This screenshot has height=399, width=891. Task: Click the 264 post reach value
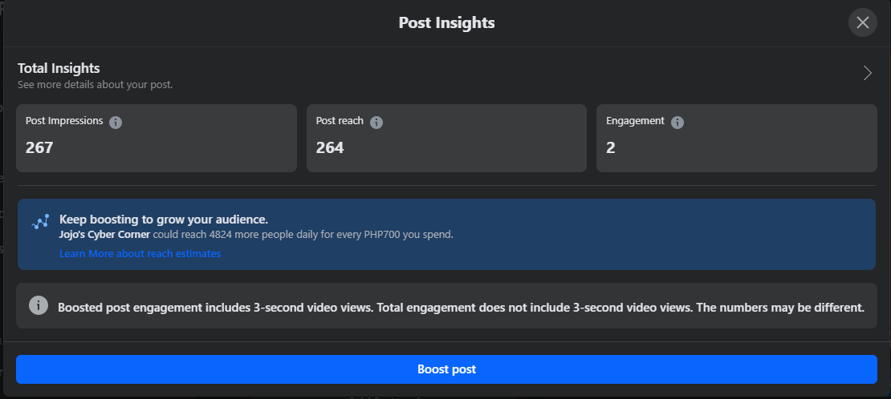tap(330, 147)
